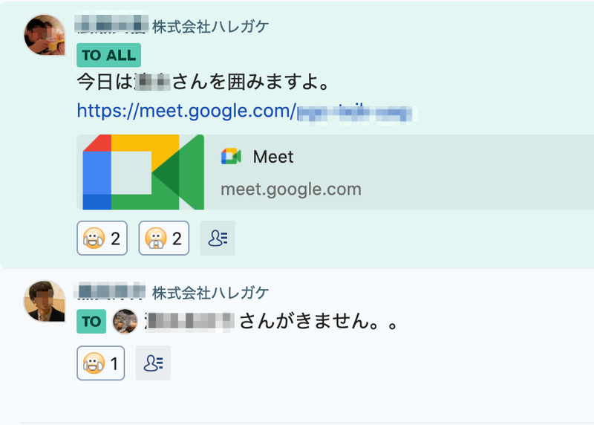Image resolution: width=594 pixels, height=425 pixels.
Task: Click the message 今日は…さんを囲みますよ。
Action: pyautogui.click(x=203, y=82)
